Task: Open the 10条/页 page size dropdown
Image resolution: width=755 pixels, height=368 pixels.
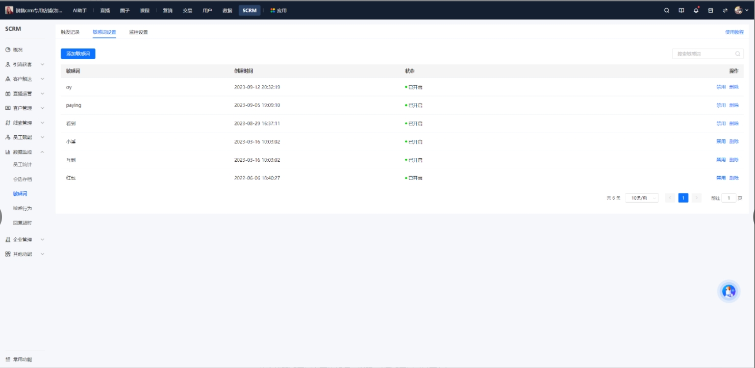Action: (641, 198)
